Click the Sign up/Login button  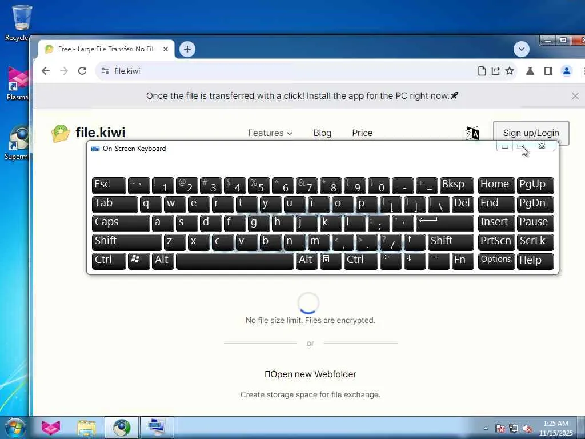tap(531, 133)
